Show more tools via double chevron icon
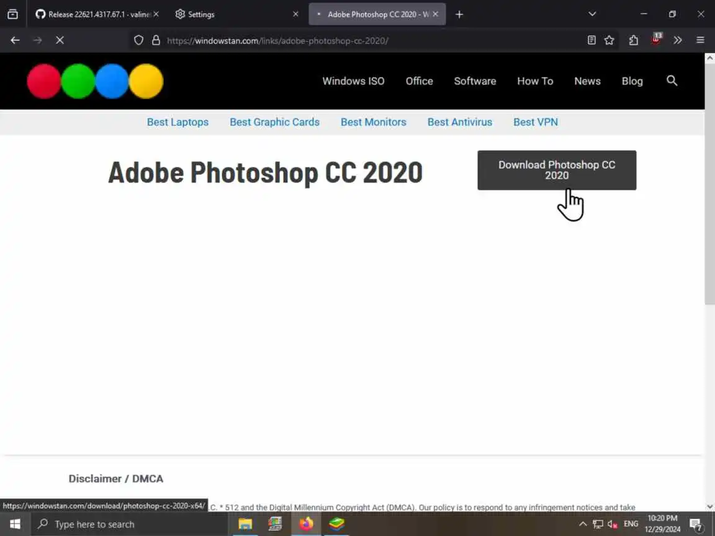The image size is (715, 536). [x=678, y=40]
